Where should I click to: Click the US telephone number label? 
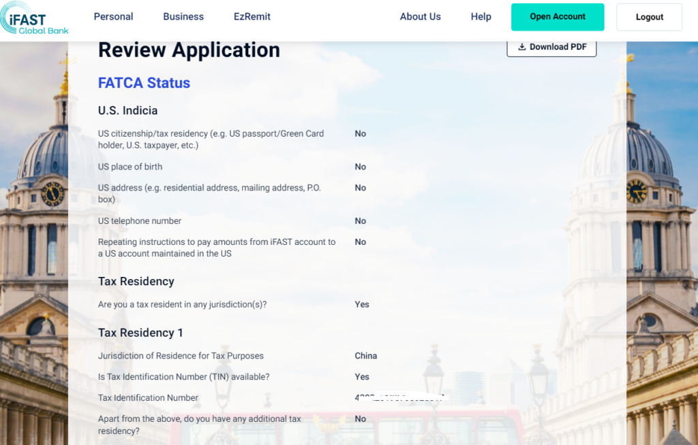[x=139, y=221]
